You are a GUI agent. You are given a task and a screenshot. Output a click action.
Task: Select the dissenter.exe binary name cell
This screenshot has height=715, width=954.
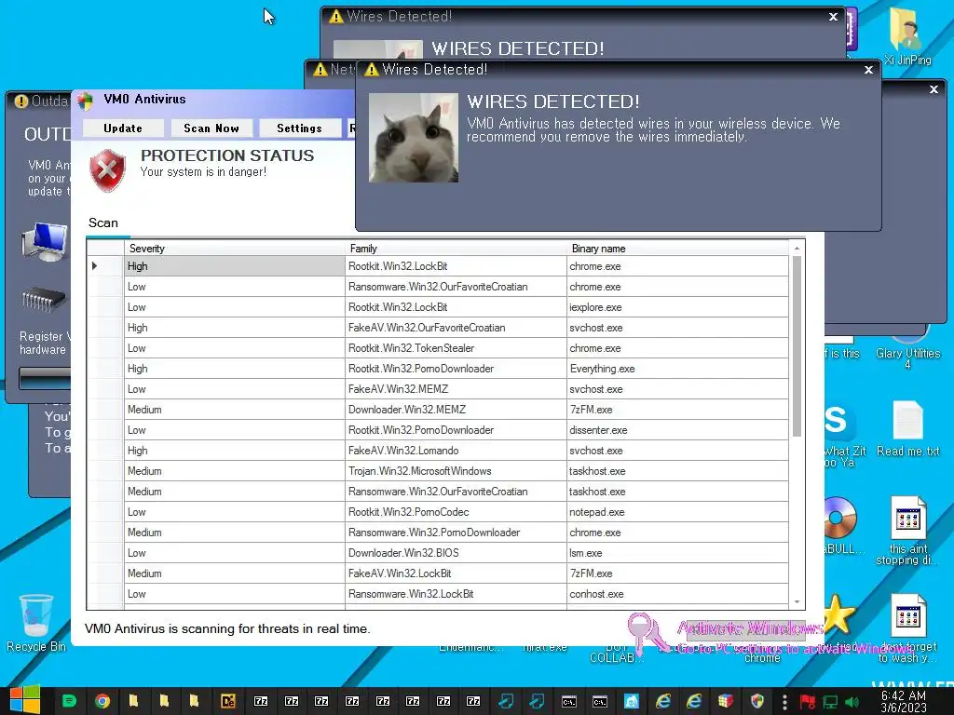click(677, 430)
